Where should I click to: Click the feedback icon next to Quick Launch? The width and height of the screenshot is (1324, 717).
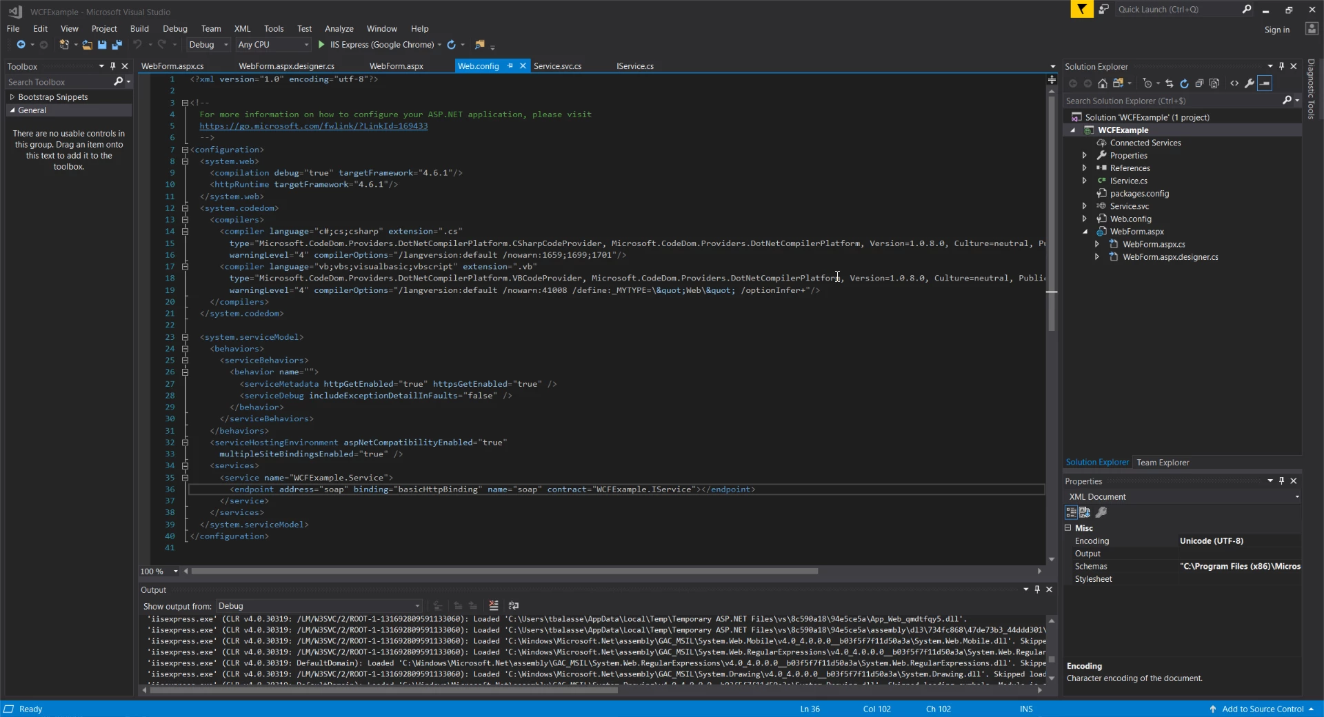coord(1103,9)
